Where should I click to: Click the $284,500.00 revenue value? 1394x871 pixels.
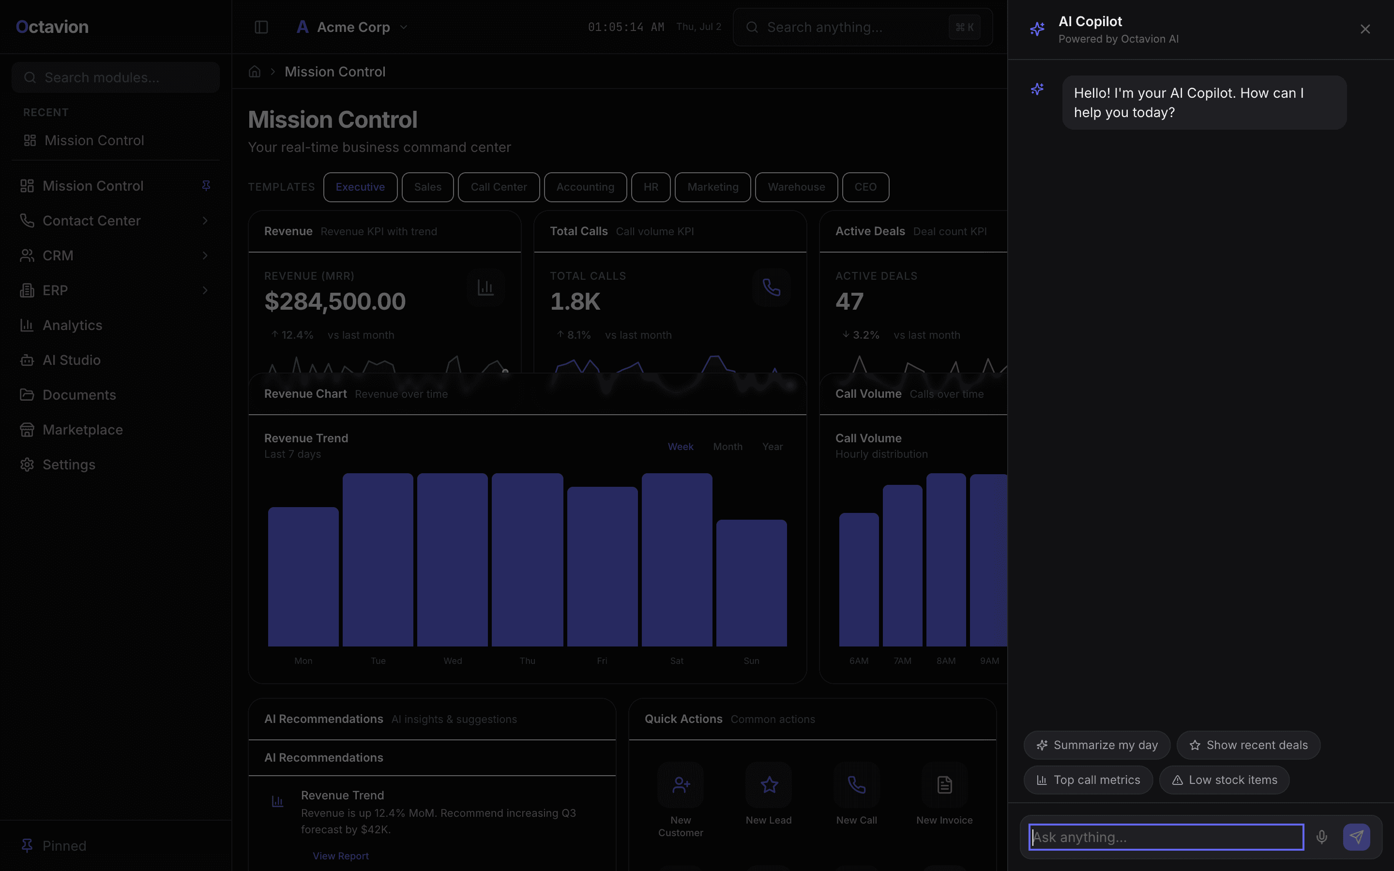point(334,301)
